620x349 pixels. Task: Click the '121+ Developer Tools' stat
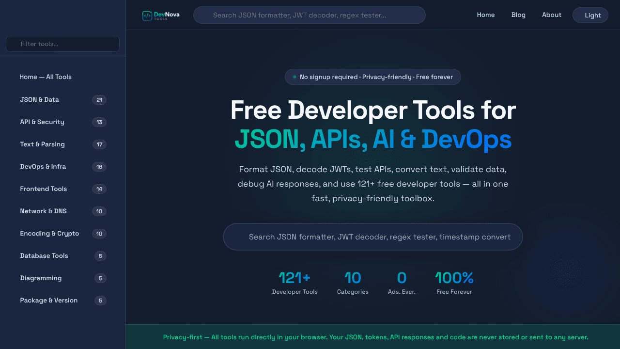[x=295, y=283]
